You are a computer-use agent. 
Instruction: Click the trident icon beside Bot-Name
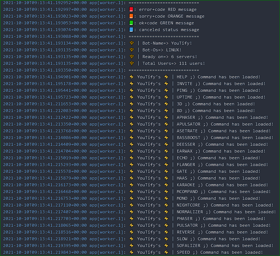click(132, 43)
